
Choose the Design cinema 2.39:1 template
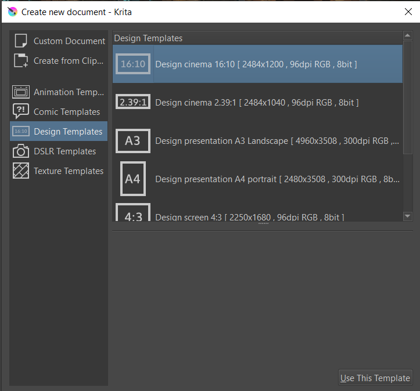coord(257,103)
